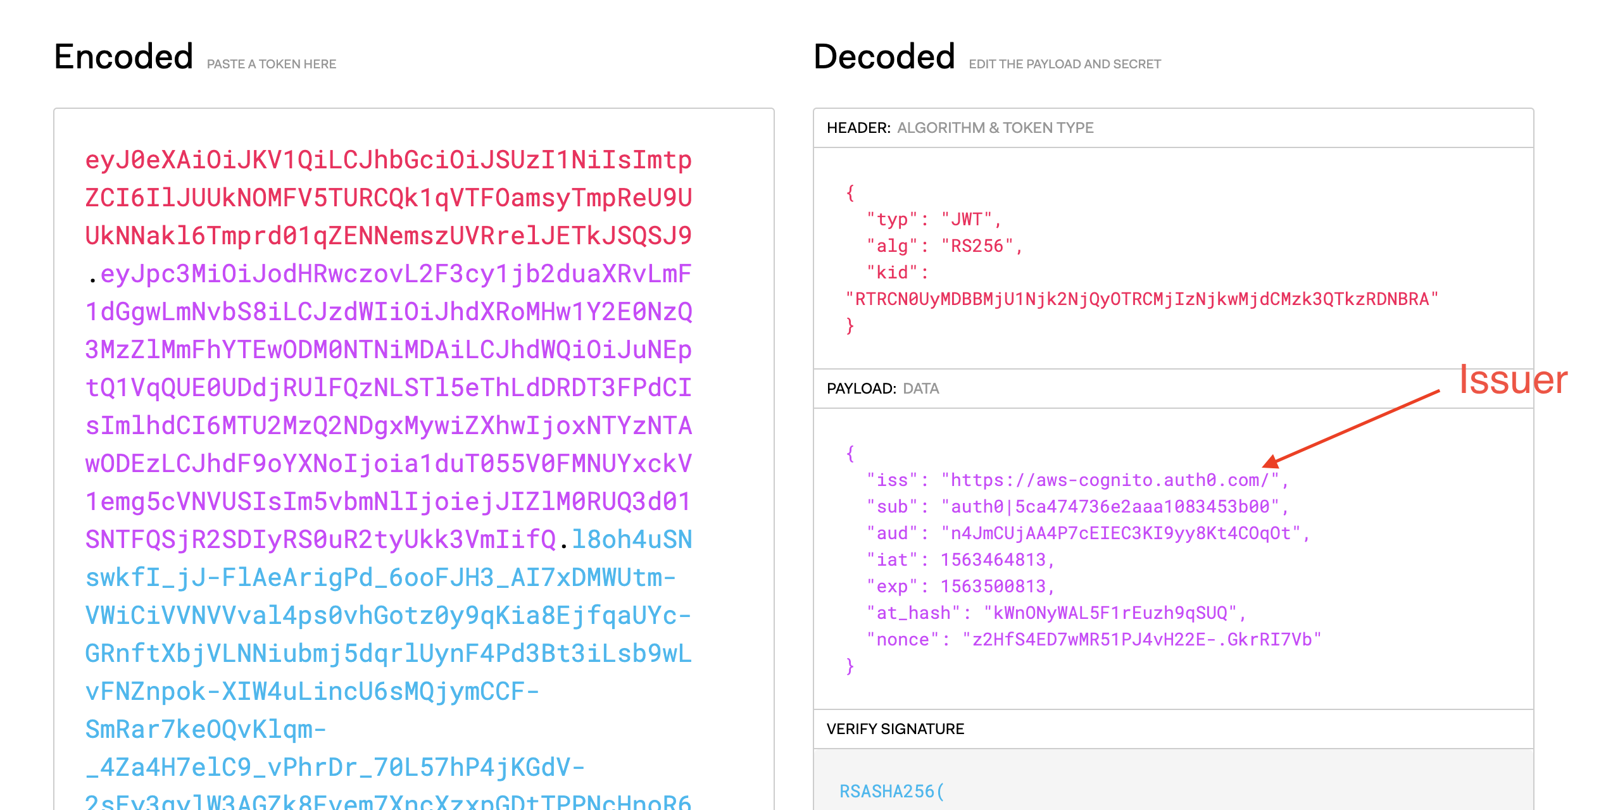Click the "alg": "RS256" header line
The image size is (1613, 810).
point(943,246)
